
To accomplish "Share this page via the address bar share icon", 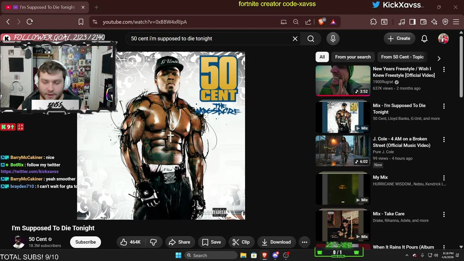I will (308, 22).
